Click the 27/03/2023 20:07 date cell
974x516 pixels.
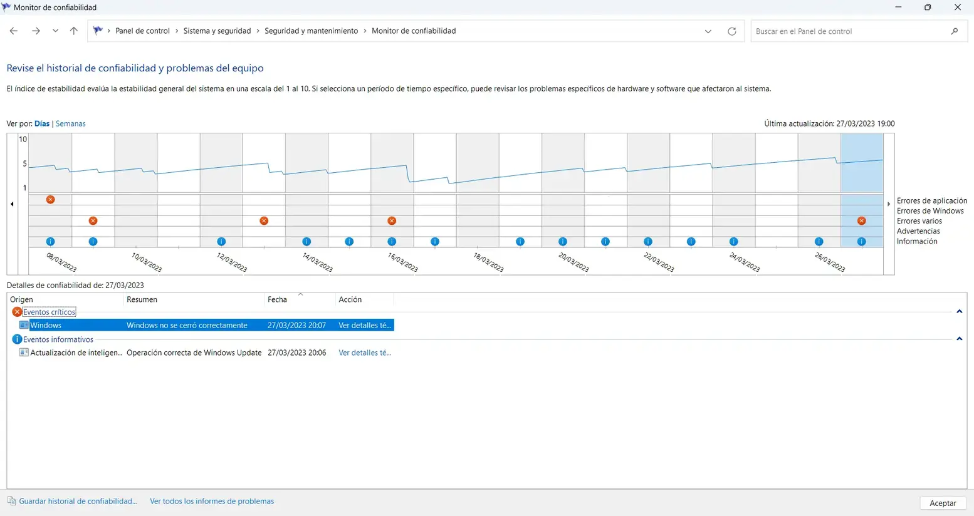(x=296, y=325)
